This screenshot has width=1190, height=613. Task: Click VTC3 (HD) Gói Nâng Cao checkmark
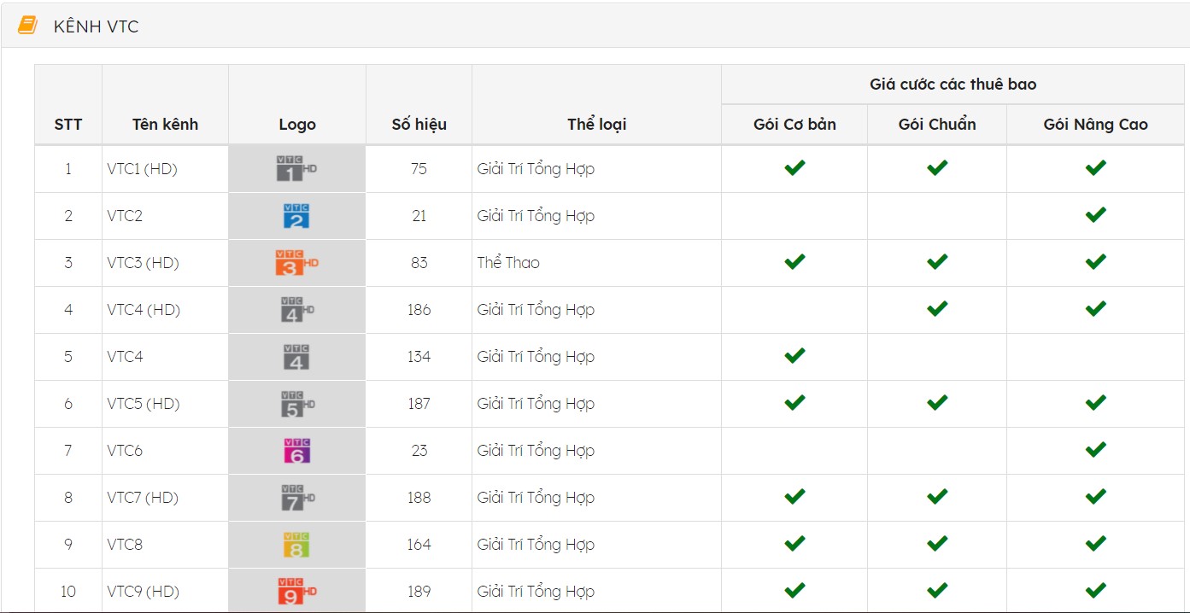(x=1096, y=262)
